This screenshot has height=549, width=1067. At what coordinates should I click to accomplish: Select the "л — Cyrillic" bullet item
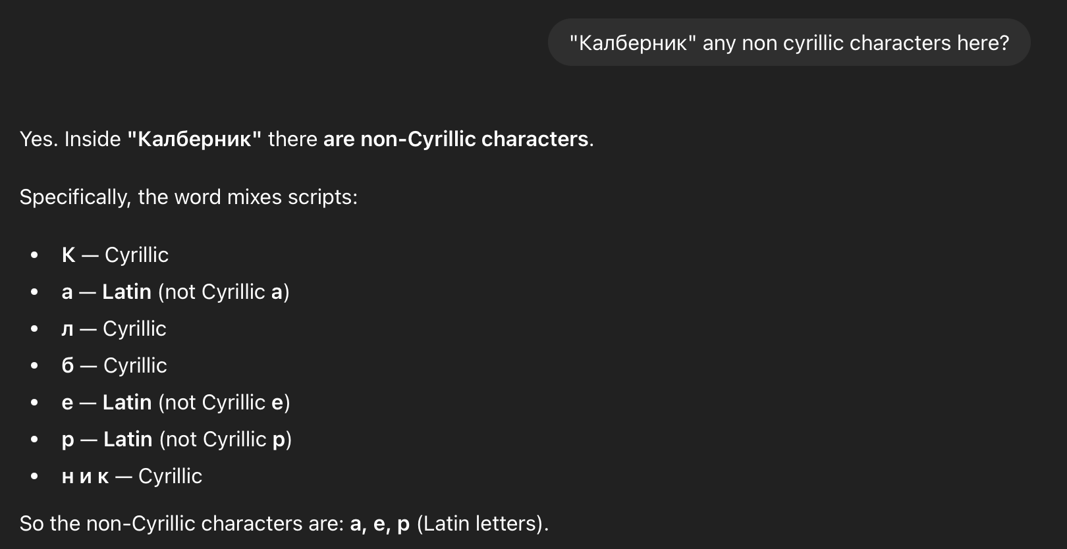coord(114,328)
